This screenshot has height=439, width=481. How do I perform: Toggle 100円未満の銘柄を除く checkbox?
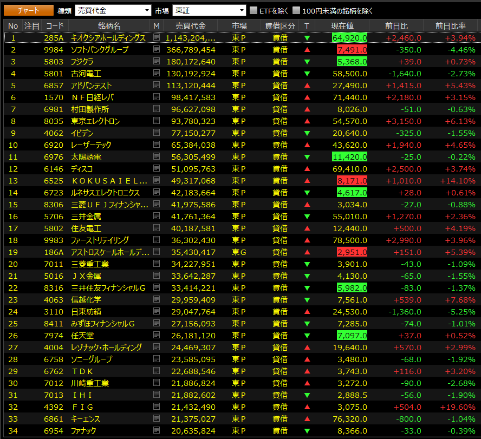click(x=296, y=10)
